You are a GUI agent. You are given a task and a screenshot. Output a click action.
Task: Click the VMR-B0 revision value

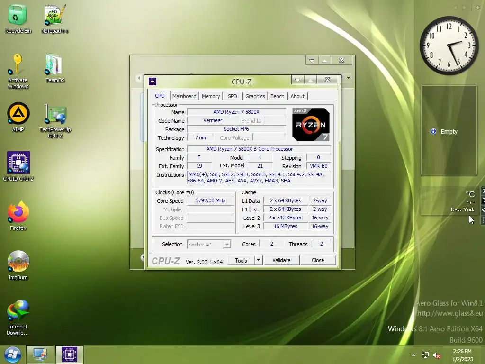319,166
